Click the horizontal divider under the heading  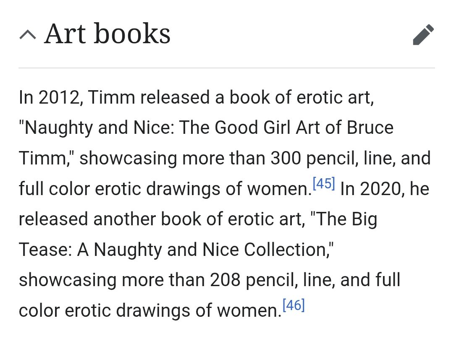[227, 68]
